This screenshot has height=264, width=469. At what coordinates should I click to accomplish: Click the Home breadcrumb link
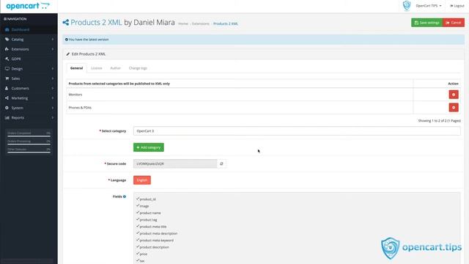pos(183,23)
